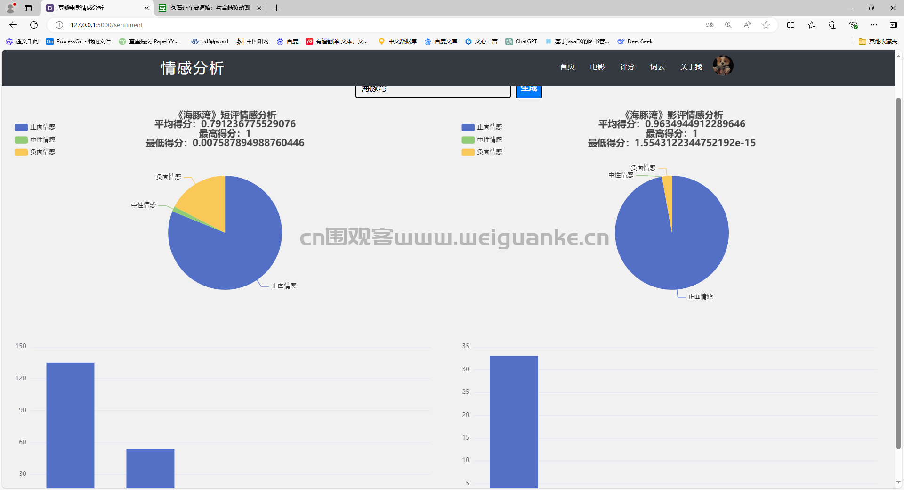The image size is (904, 490).
Task: Open the DeepSeek bookmark
Action: [x=635, y=41]
